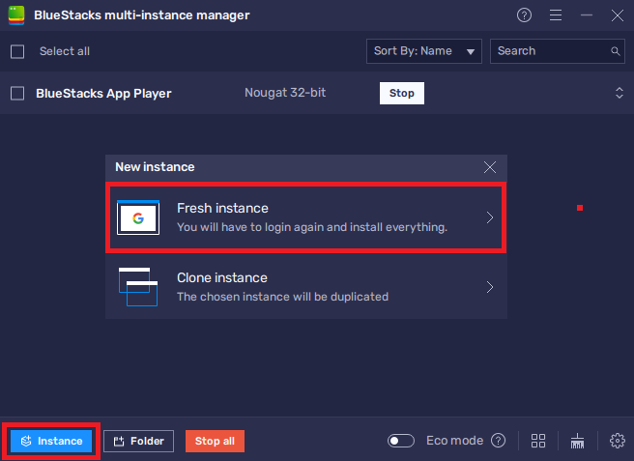Click the arrange instances grid icon
The image size is (634, 461).
click(538, 441)
